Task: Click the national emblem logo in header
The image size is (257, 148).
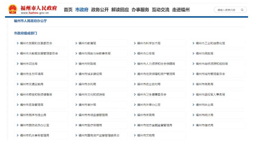Action: point(13,9)
